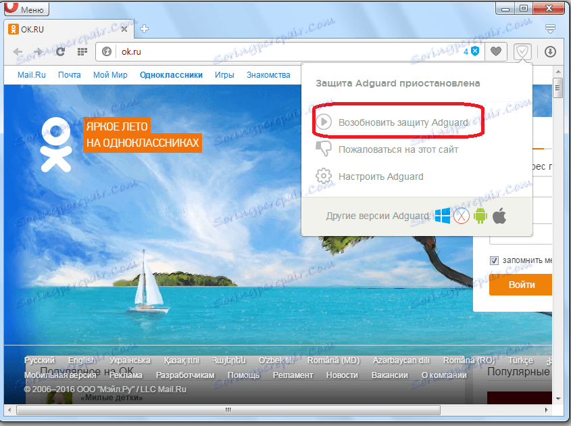The width and height of the screenshot is (571, 426).
Task: Open Помощь footer link
Action: [244, 375]
